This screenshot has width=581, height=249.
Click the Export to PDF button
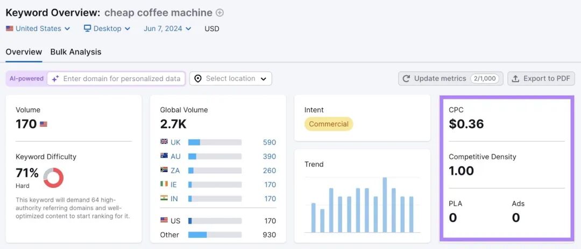(541, 79)
